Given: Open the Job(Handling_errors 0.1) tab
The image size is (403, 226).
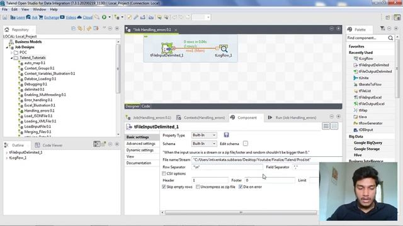Looking at the screenshot, I should tap(149, 117).
